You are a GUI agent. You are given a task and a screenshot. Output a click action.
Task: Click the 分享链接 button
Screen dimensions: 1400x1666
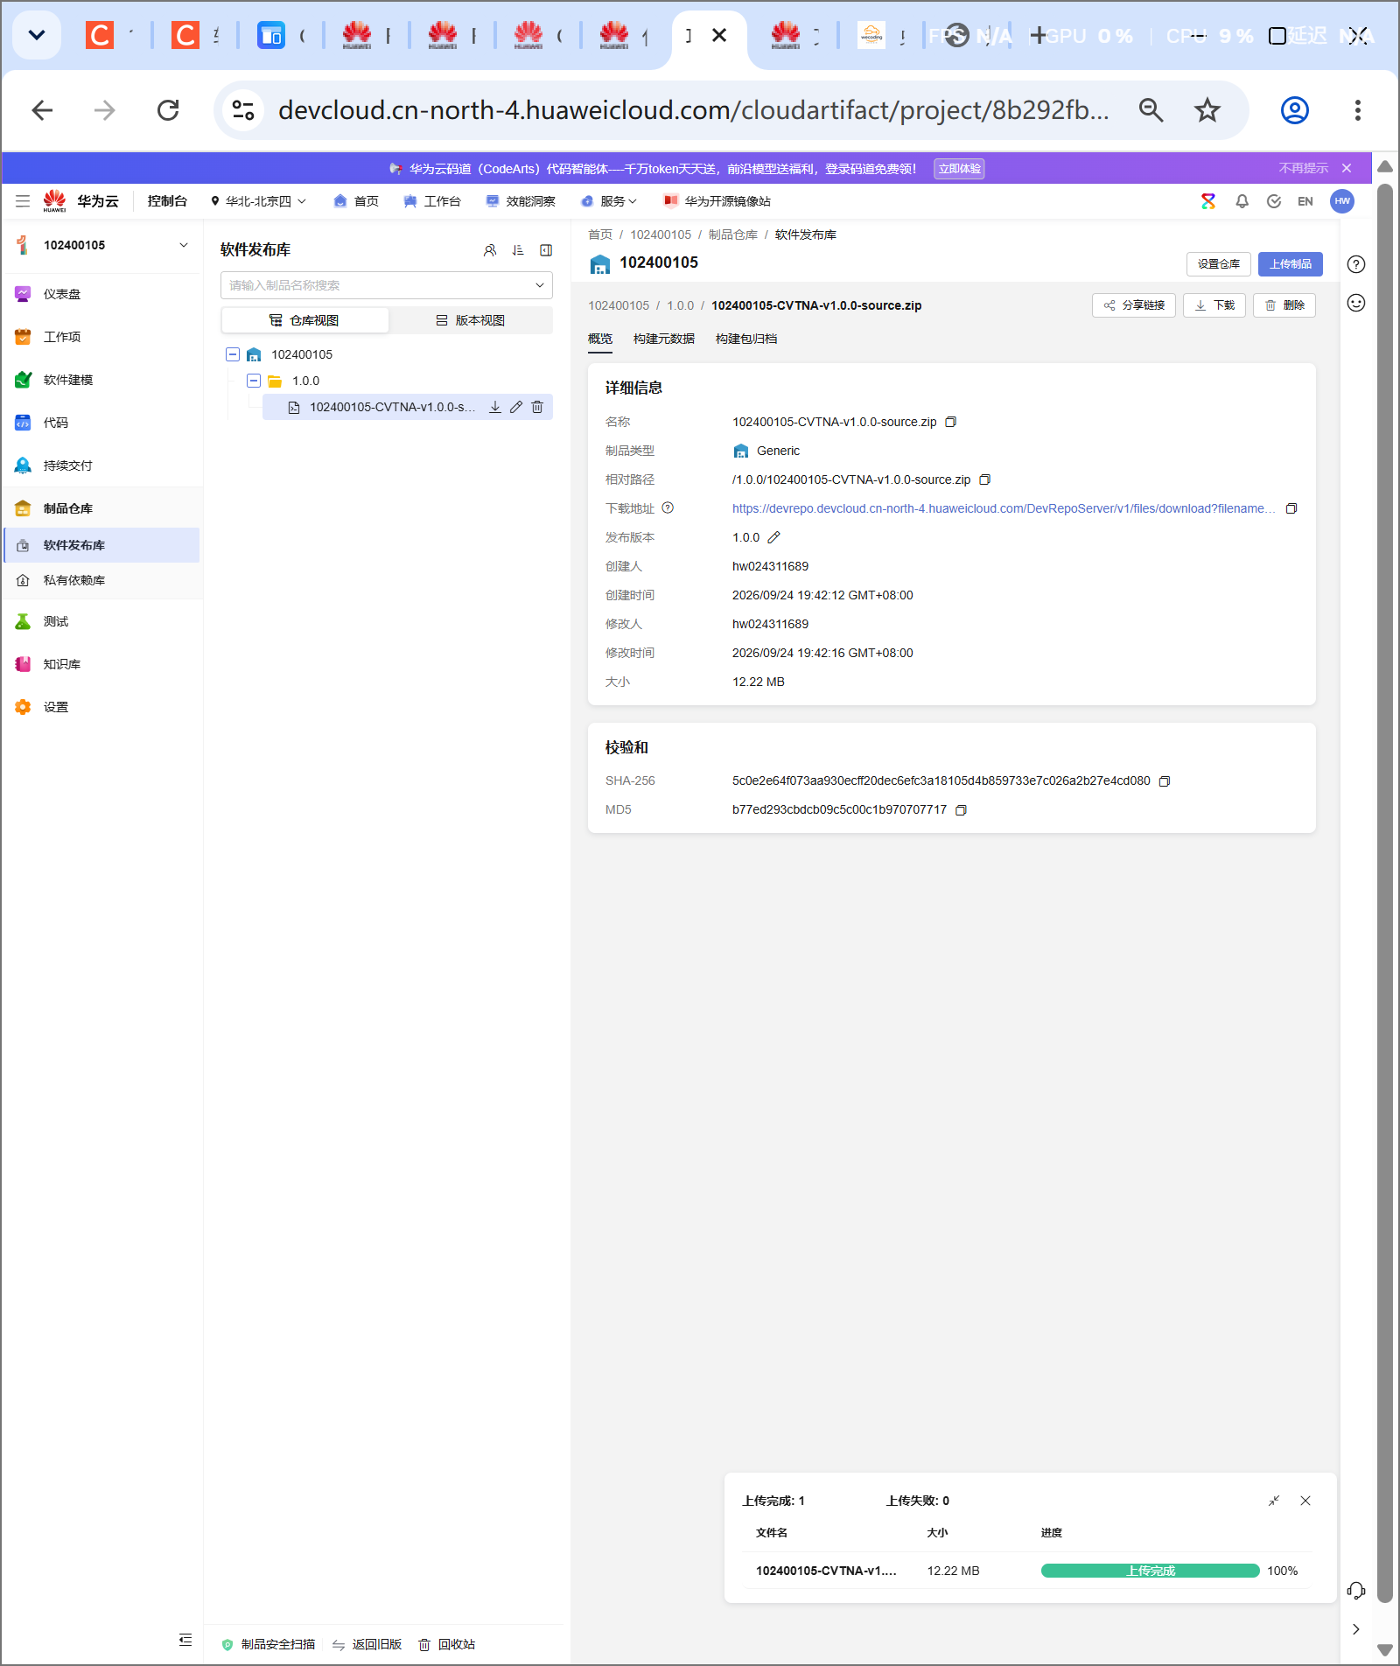(1134, 305)
